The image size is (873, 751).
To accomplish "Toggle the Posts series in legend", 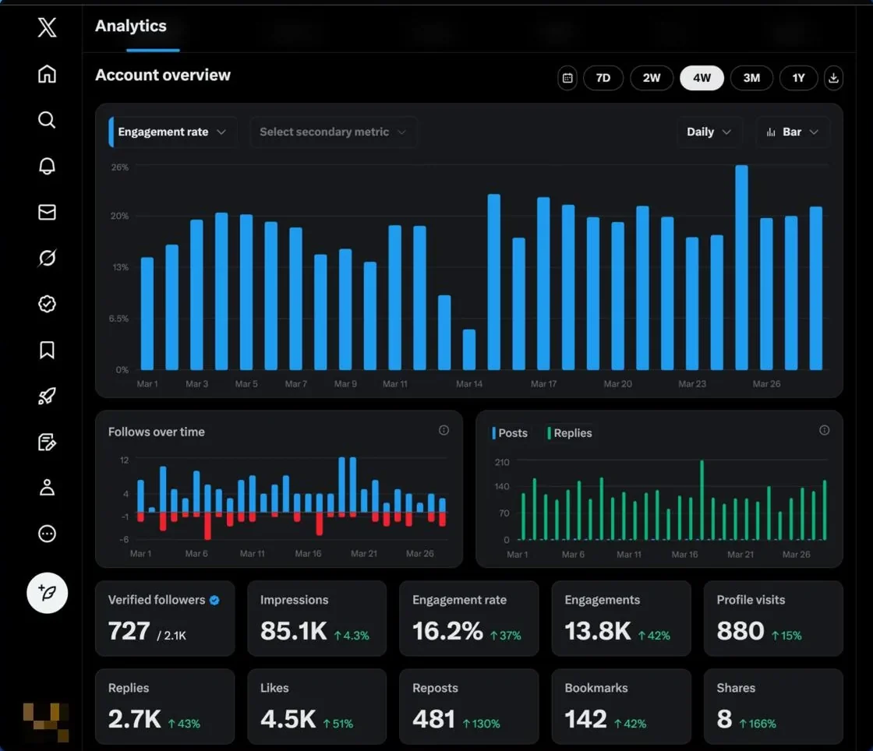I will [x=510, y=433].
